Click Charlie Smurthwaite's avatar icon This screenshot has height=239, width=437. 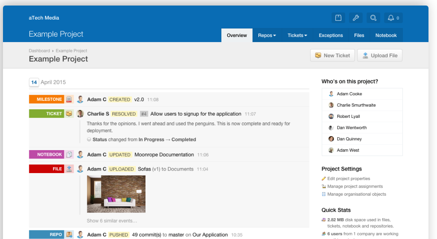[331, 105]
